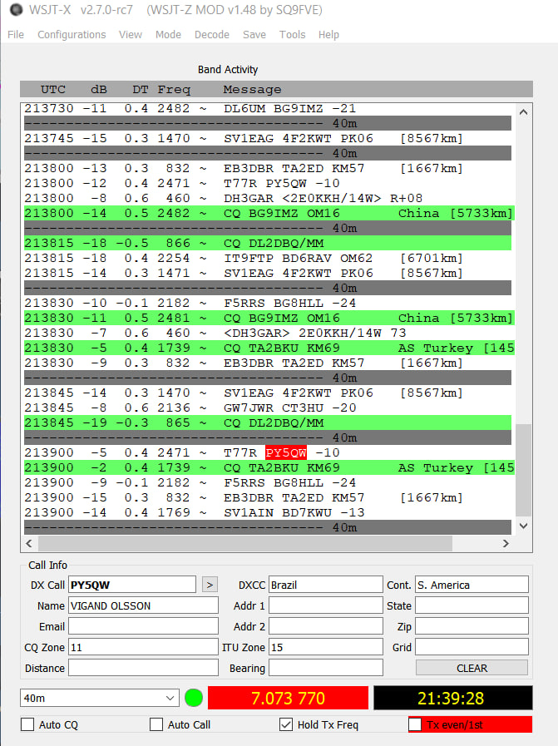Open the Configurations menu
Image resolution: width=558 pixels, height=746 pixels.
click(72, 35)
